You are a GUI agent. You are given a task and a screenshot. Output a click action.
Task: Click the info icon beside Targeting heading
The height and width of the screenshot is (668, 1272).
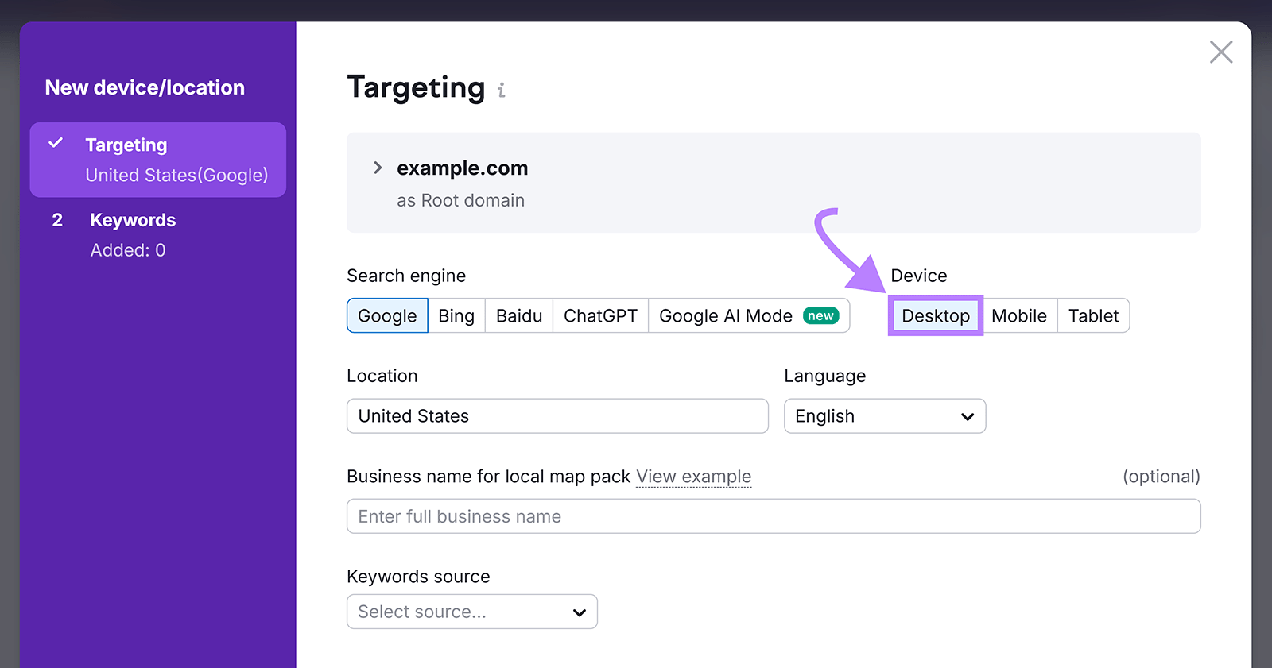tap(501, 91)
